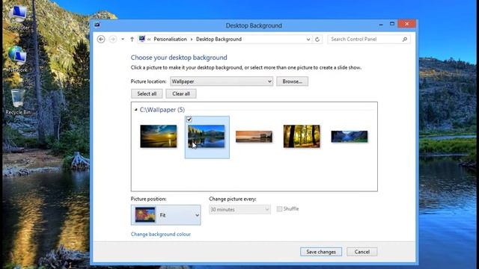Open the 30 minutes interval dropdown
Image resolution: width=479 pixels, height=269 pixels.
(239, 209)
